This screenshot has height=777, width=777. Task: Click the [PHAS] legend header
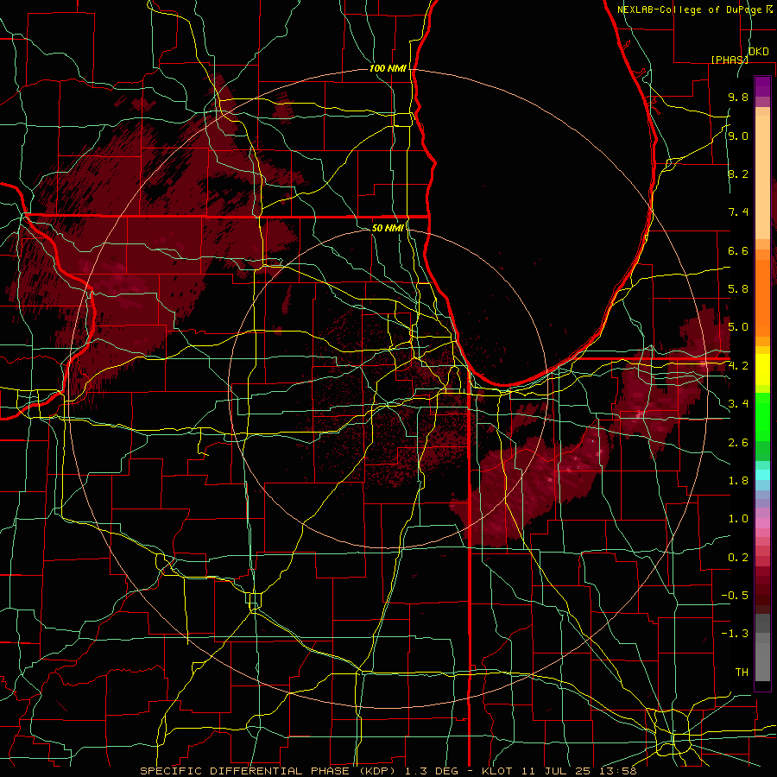click(x=730, y=60)
